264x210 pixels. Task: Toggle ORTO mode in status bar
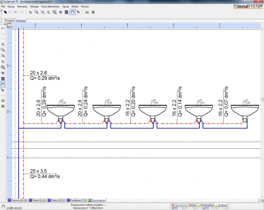(174, 208)
